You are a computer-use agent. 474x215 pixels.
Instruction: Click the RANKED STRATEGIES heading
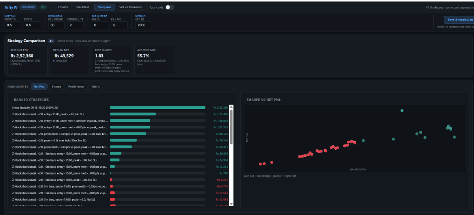point(31,100)
